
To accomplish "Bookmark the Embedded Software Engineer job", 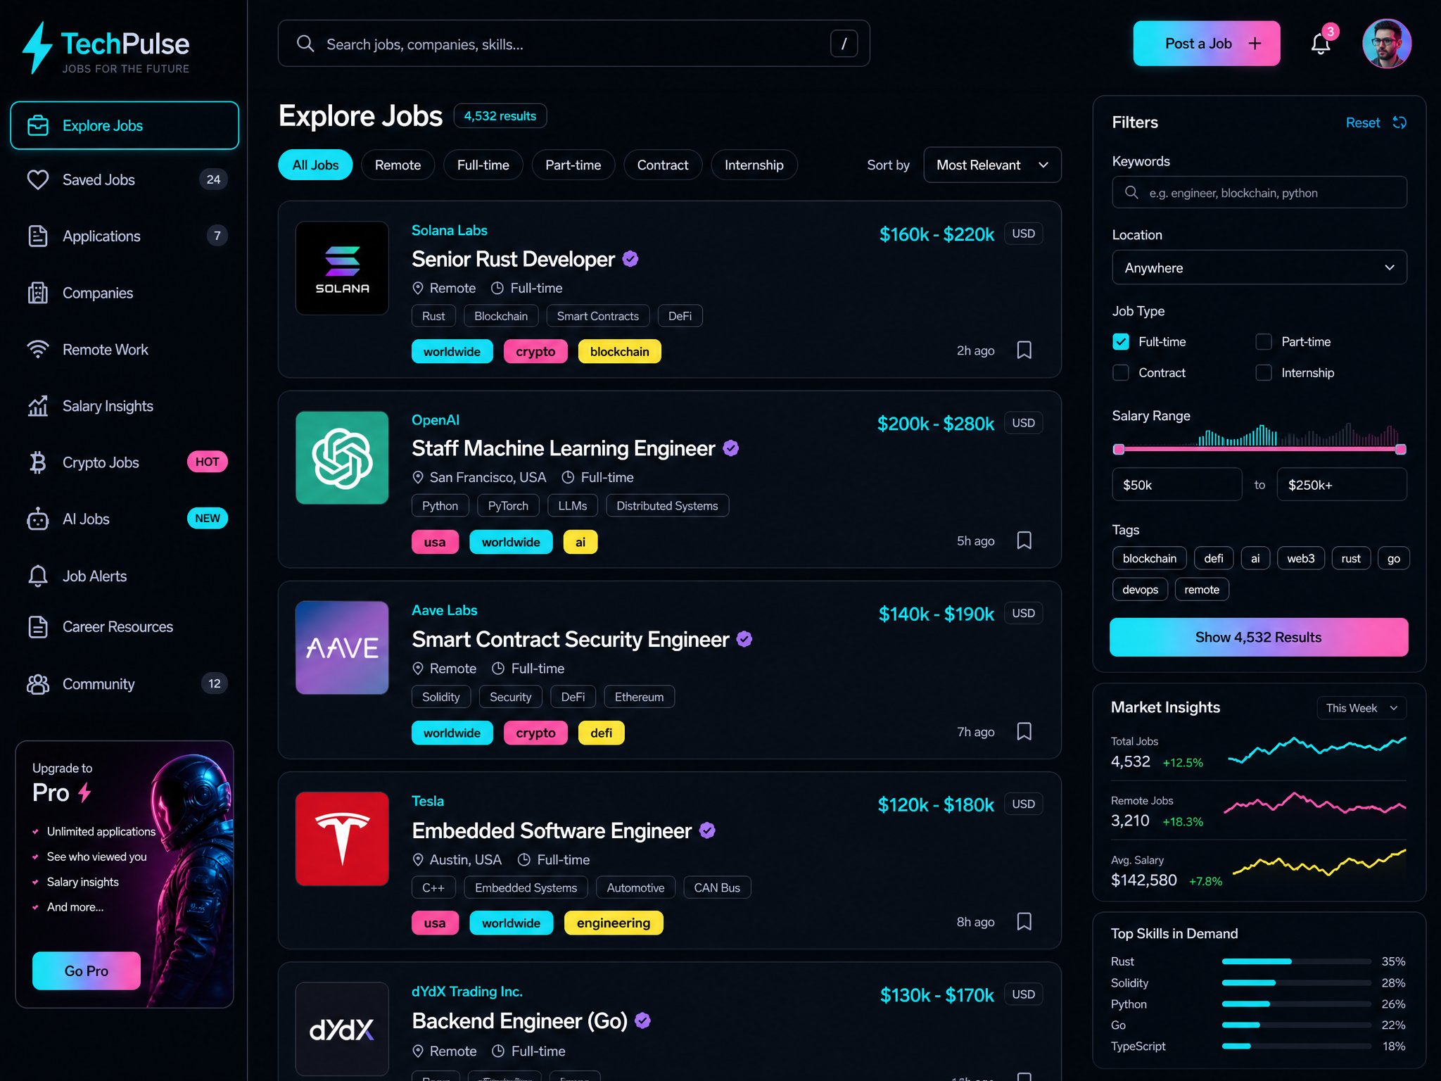I will pos(1024,922).
